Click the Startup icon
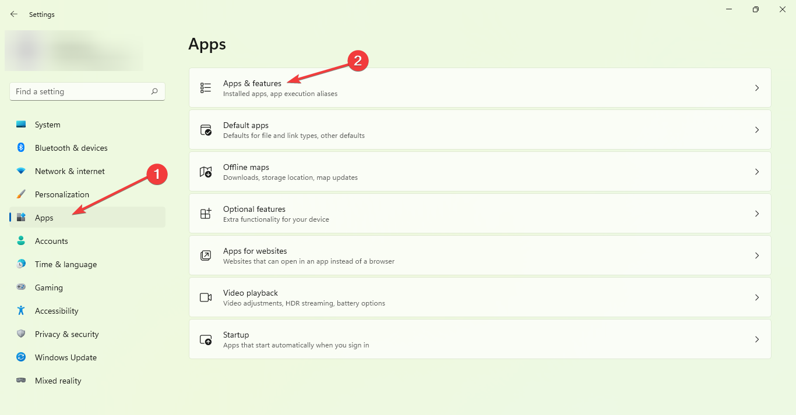The width and height of the screenshot is (796, 415). pos(206,339)
